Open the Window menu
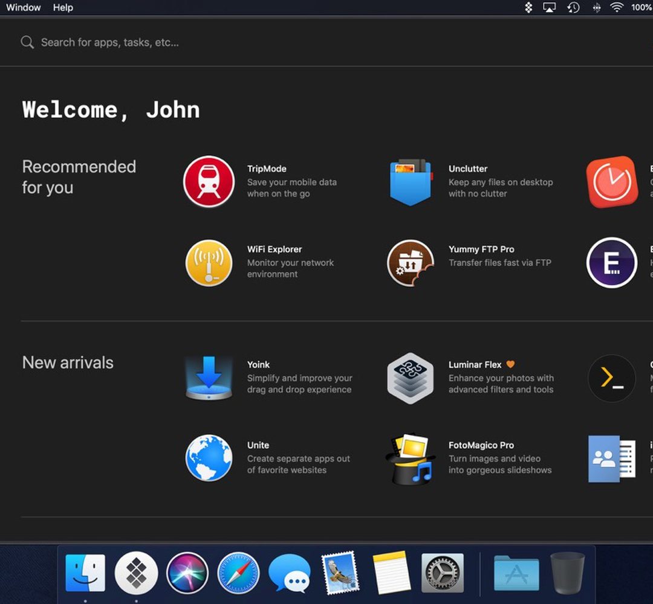Screen dimensions: 653x604 (24, 8)
